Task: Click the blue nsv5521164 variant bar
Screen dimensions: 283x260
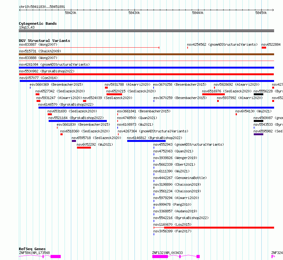Action: point(78,121)
